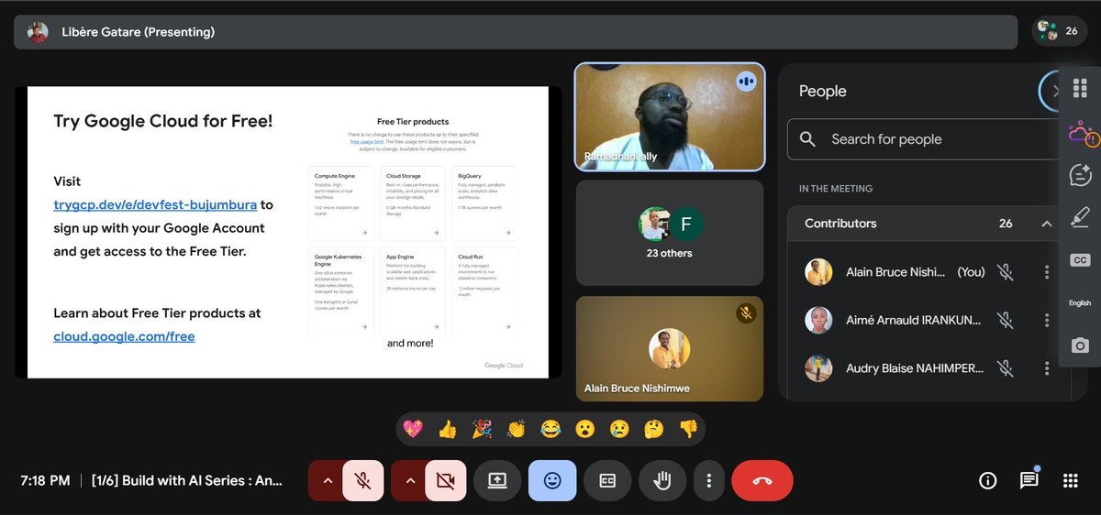The image size is (1101, 515).
Task: Click the trygcp.dev/e/devfest-bujumbura link on slide
Action: pos(155,204)
